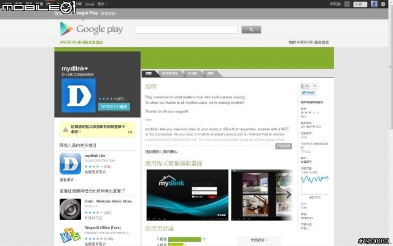Click the Google Play logo
Viewport: 393px width, 246px height.
[x=91, y=29]
